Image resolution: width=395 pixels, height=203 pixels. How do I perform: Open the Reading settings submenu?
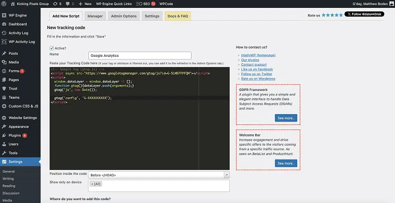tap(9, 186)
